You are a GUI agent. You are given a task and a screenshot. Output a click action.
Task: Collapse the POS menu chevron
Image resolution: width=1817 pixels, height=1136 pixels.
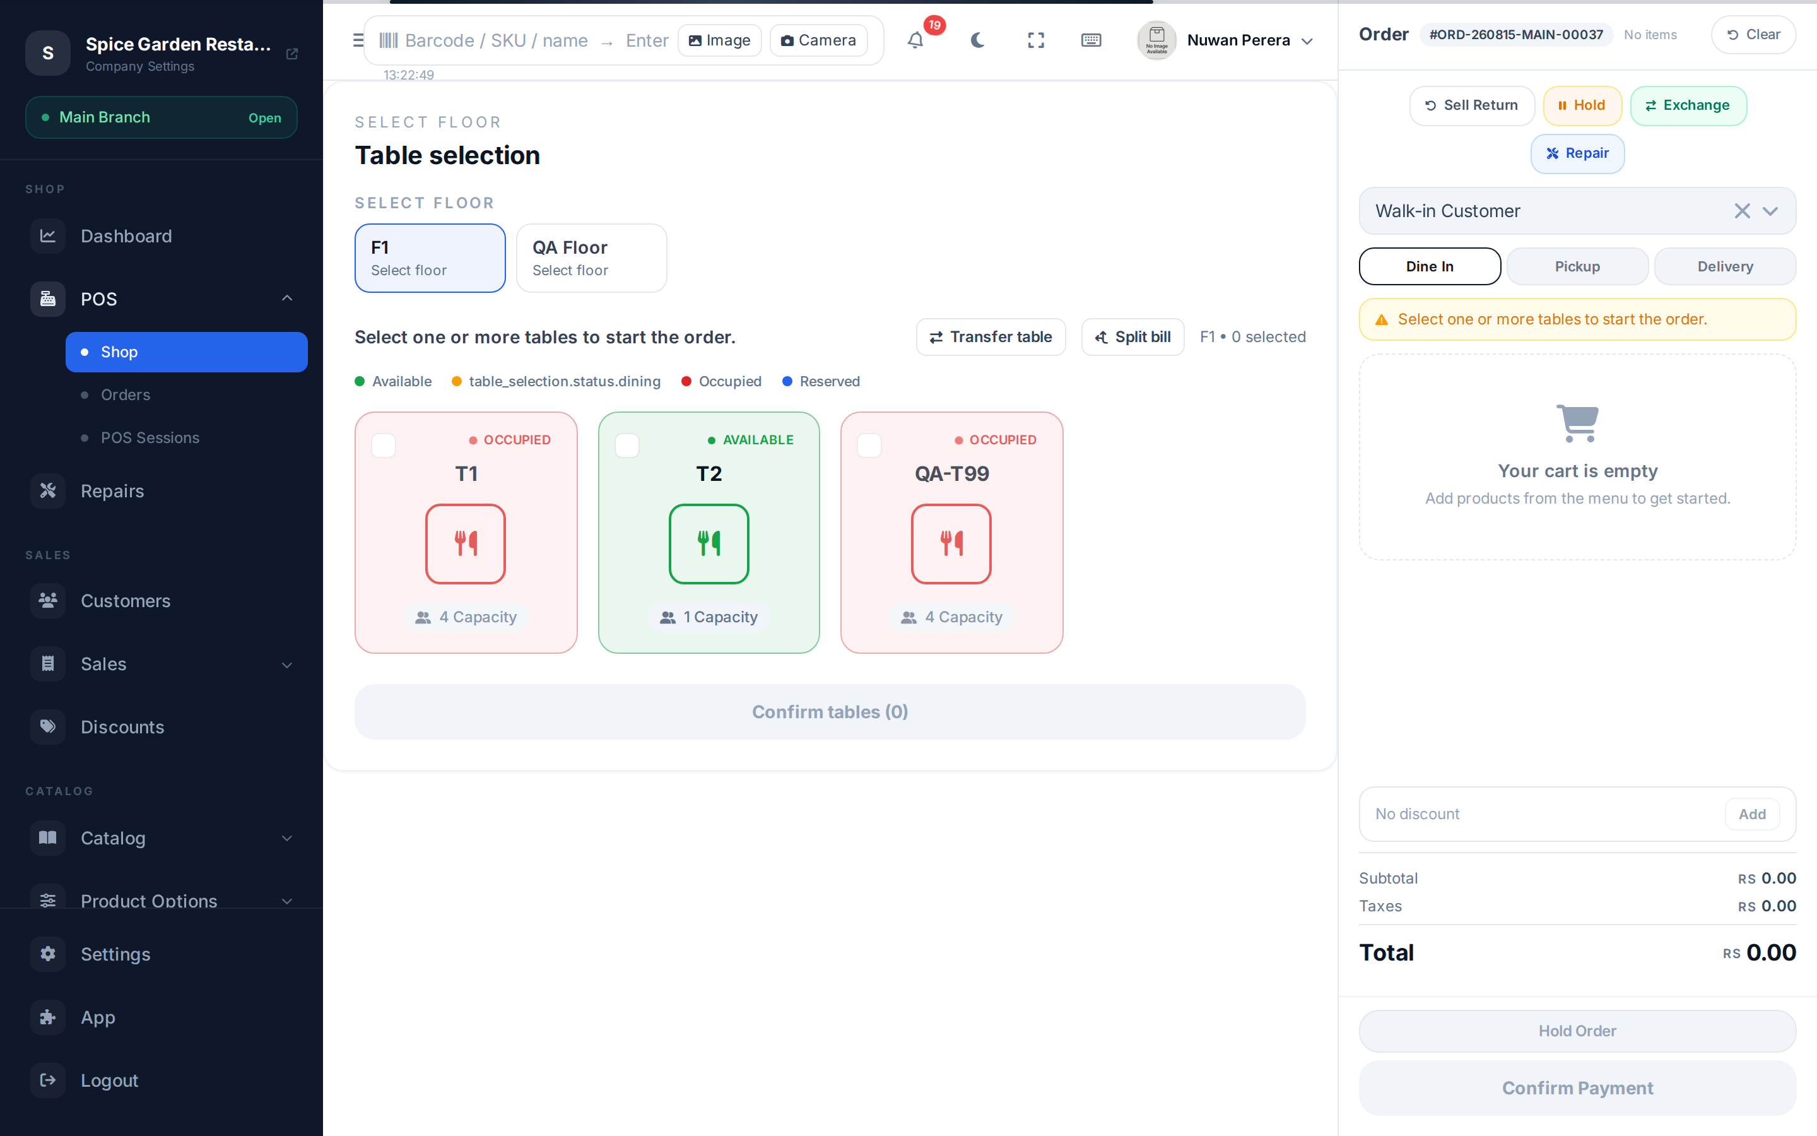287,299
